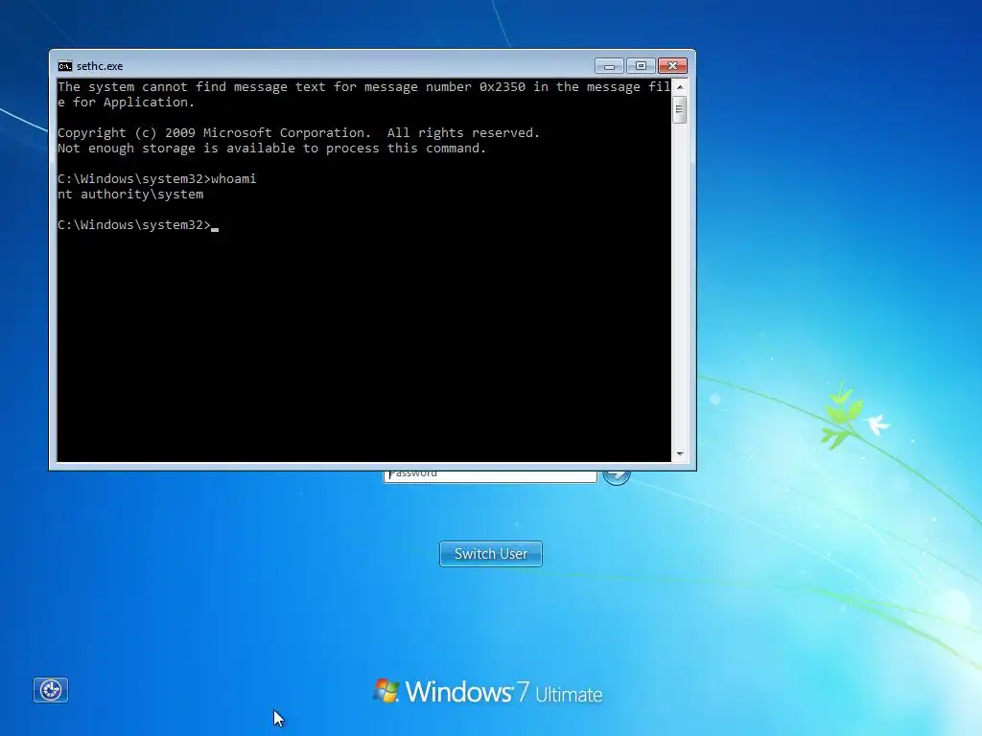Close the sethc.exe window

(672, 66)
